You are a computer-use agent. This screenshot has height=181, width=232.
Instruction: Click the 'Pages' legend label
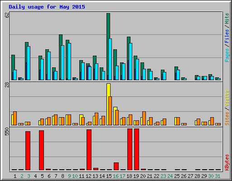click(x=227, y=55)
